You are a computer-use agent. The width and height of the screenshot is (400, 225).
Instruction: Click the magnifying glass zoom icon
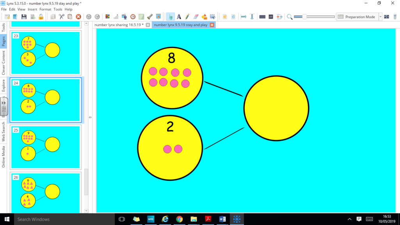point(289,17)
